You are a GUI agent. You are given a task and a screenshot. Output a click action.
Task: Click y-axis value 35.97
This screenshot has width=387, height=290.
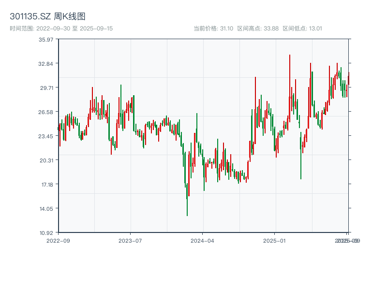point(46,40)
